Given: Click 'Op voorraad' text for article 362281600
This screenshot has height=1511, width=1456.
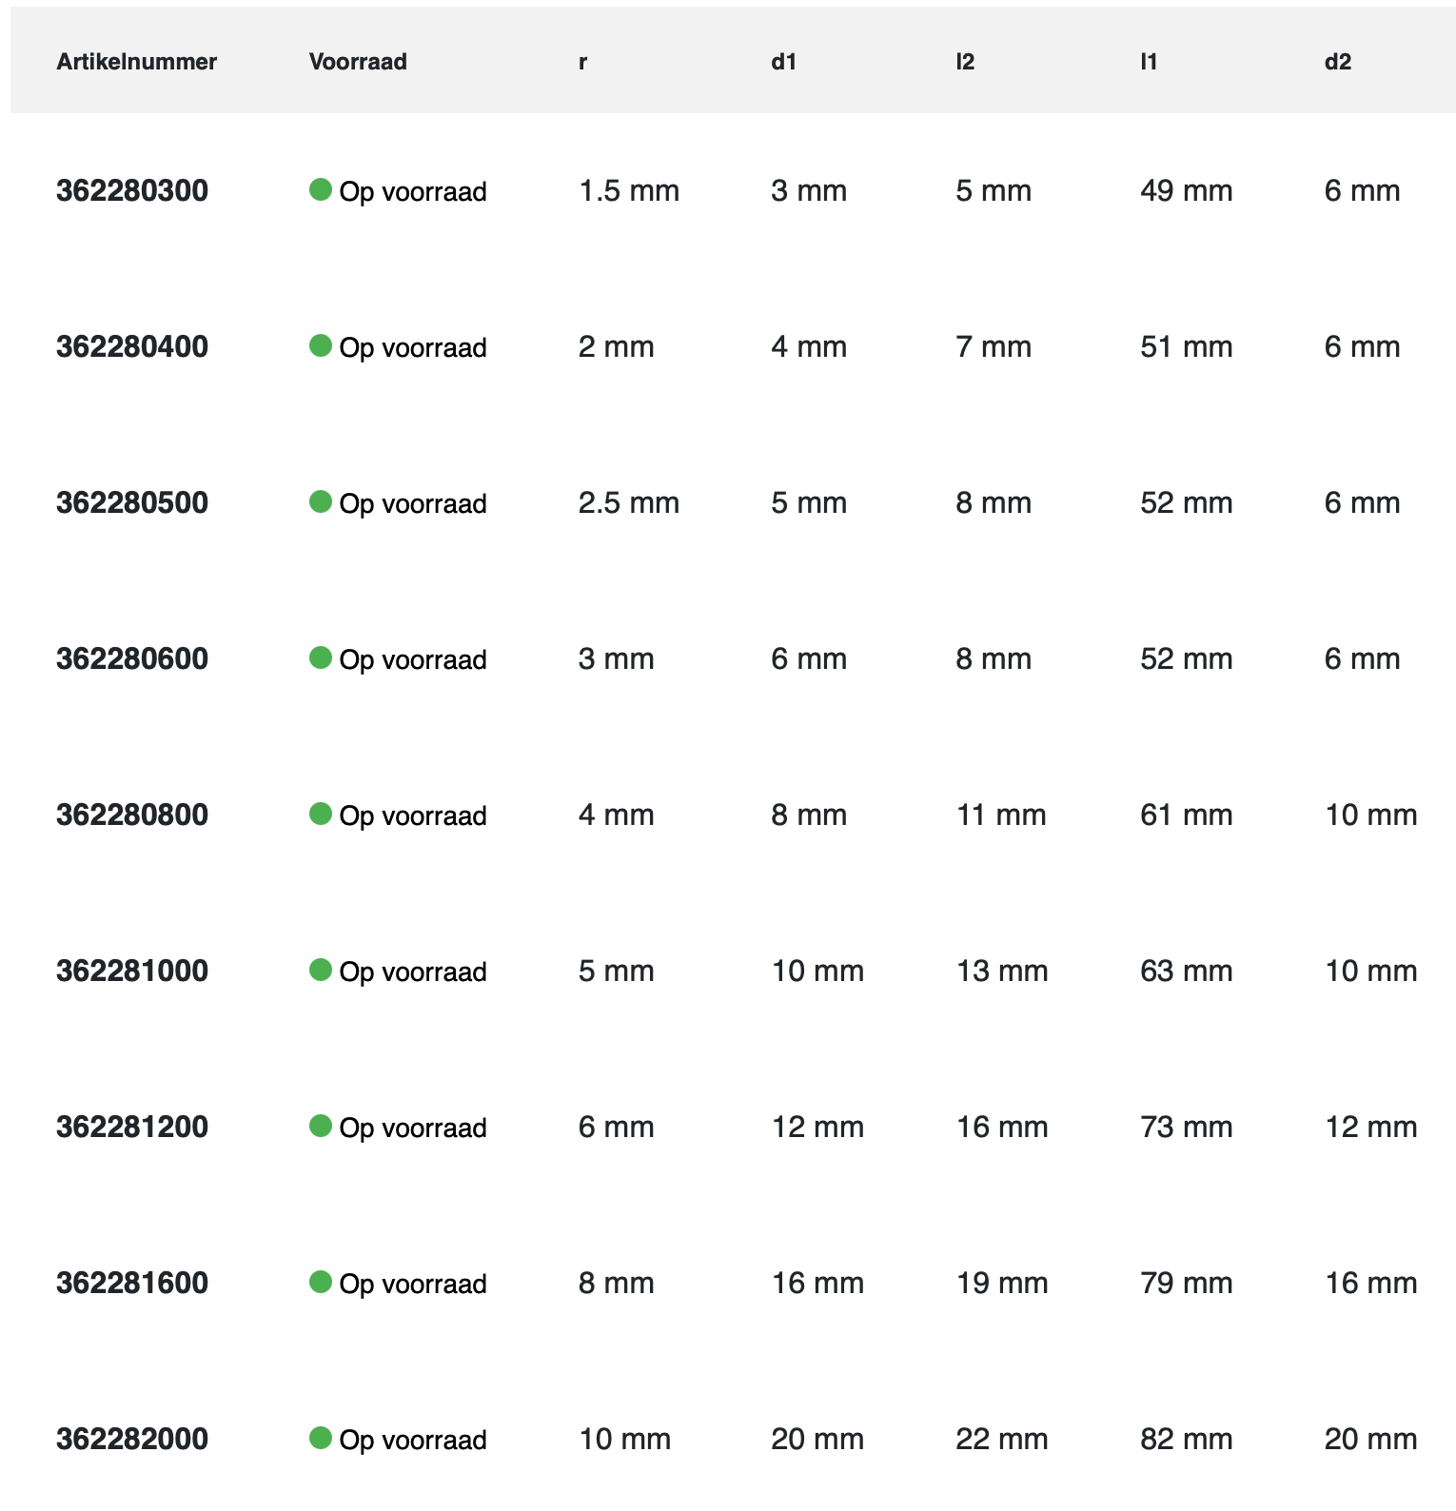Looking at the screenshot, I should point(413,1285).
